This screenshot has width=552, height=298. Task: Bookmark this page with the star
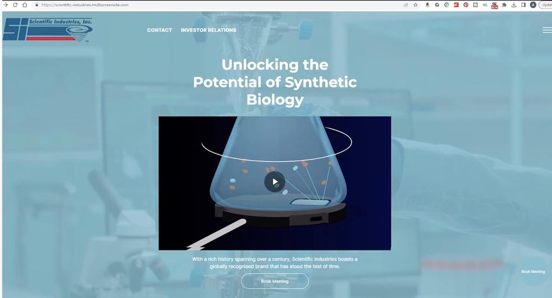coord(415,5)
